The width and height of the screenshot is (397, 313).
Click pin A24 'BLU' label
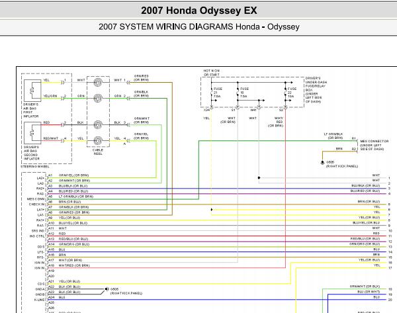(x=62, y=298)
